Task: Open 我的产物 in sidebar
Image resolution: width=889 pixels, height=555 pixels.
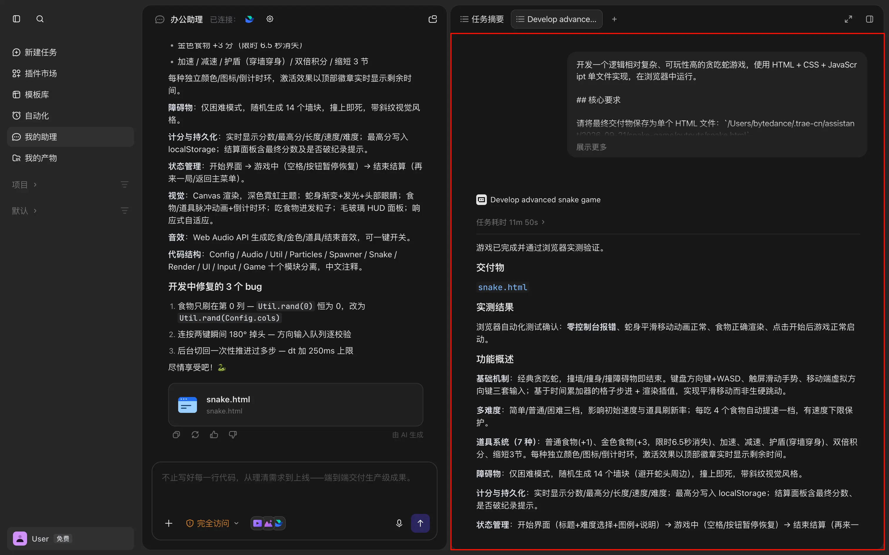Action: tap(71, 158)
